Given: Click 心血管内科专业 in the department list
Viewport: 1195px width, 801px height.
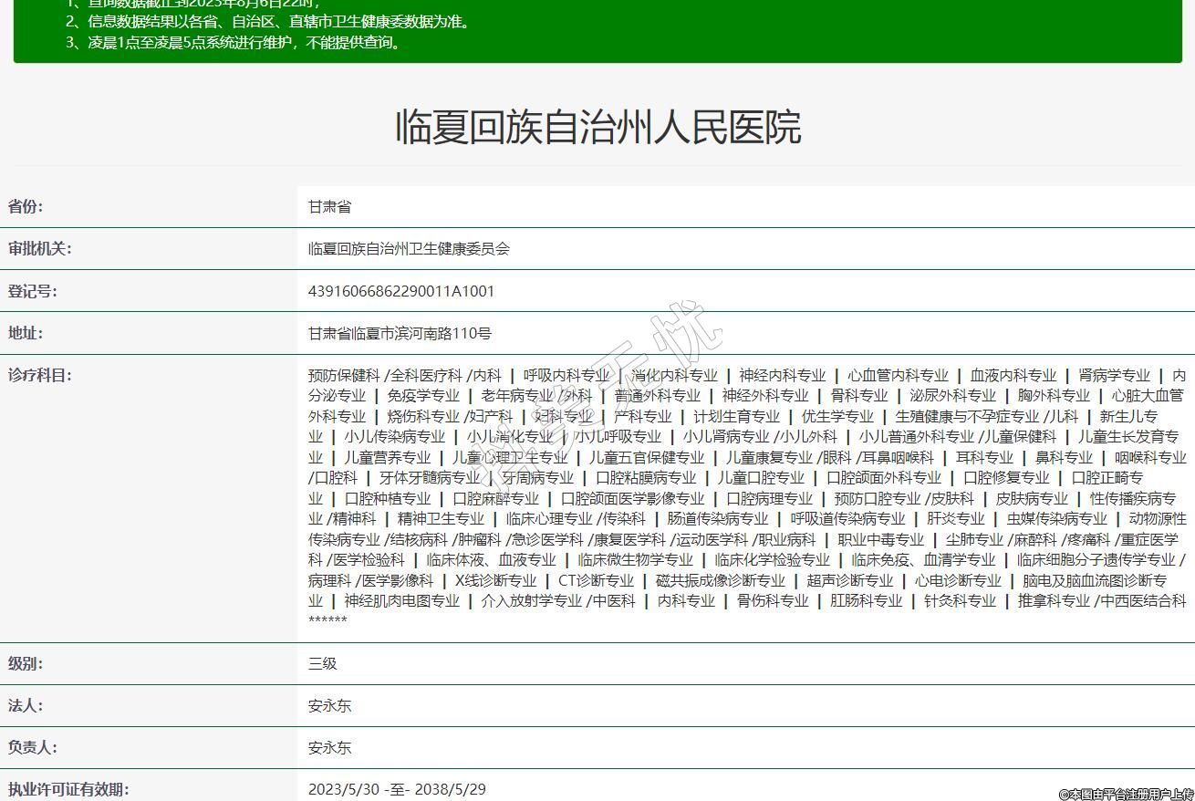Looking at the screenshot, I should (898, 376).
